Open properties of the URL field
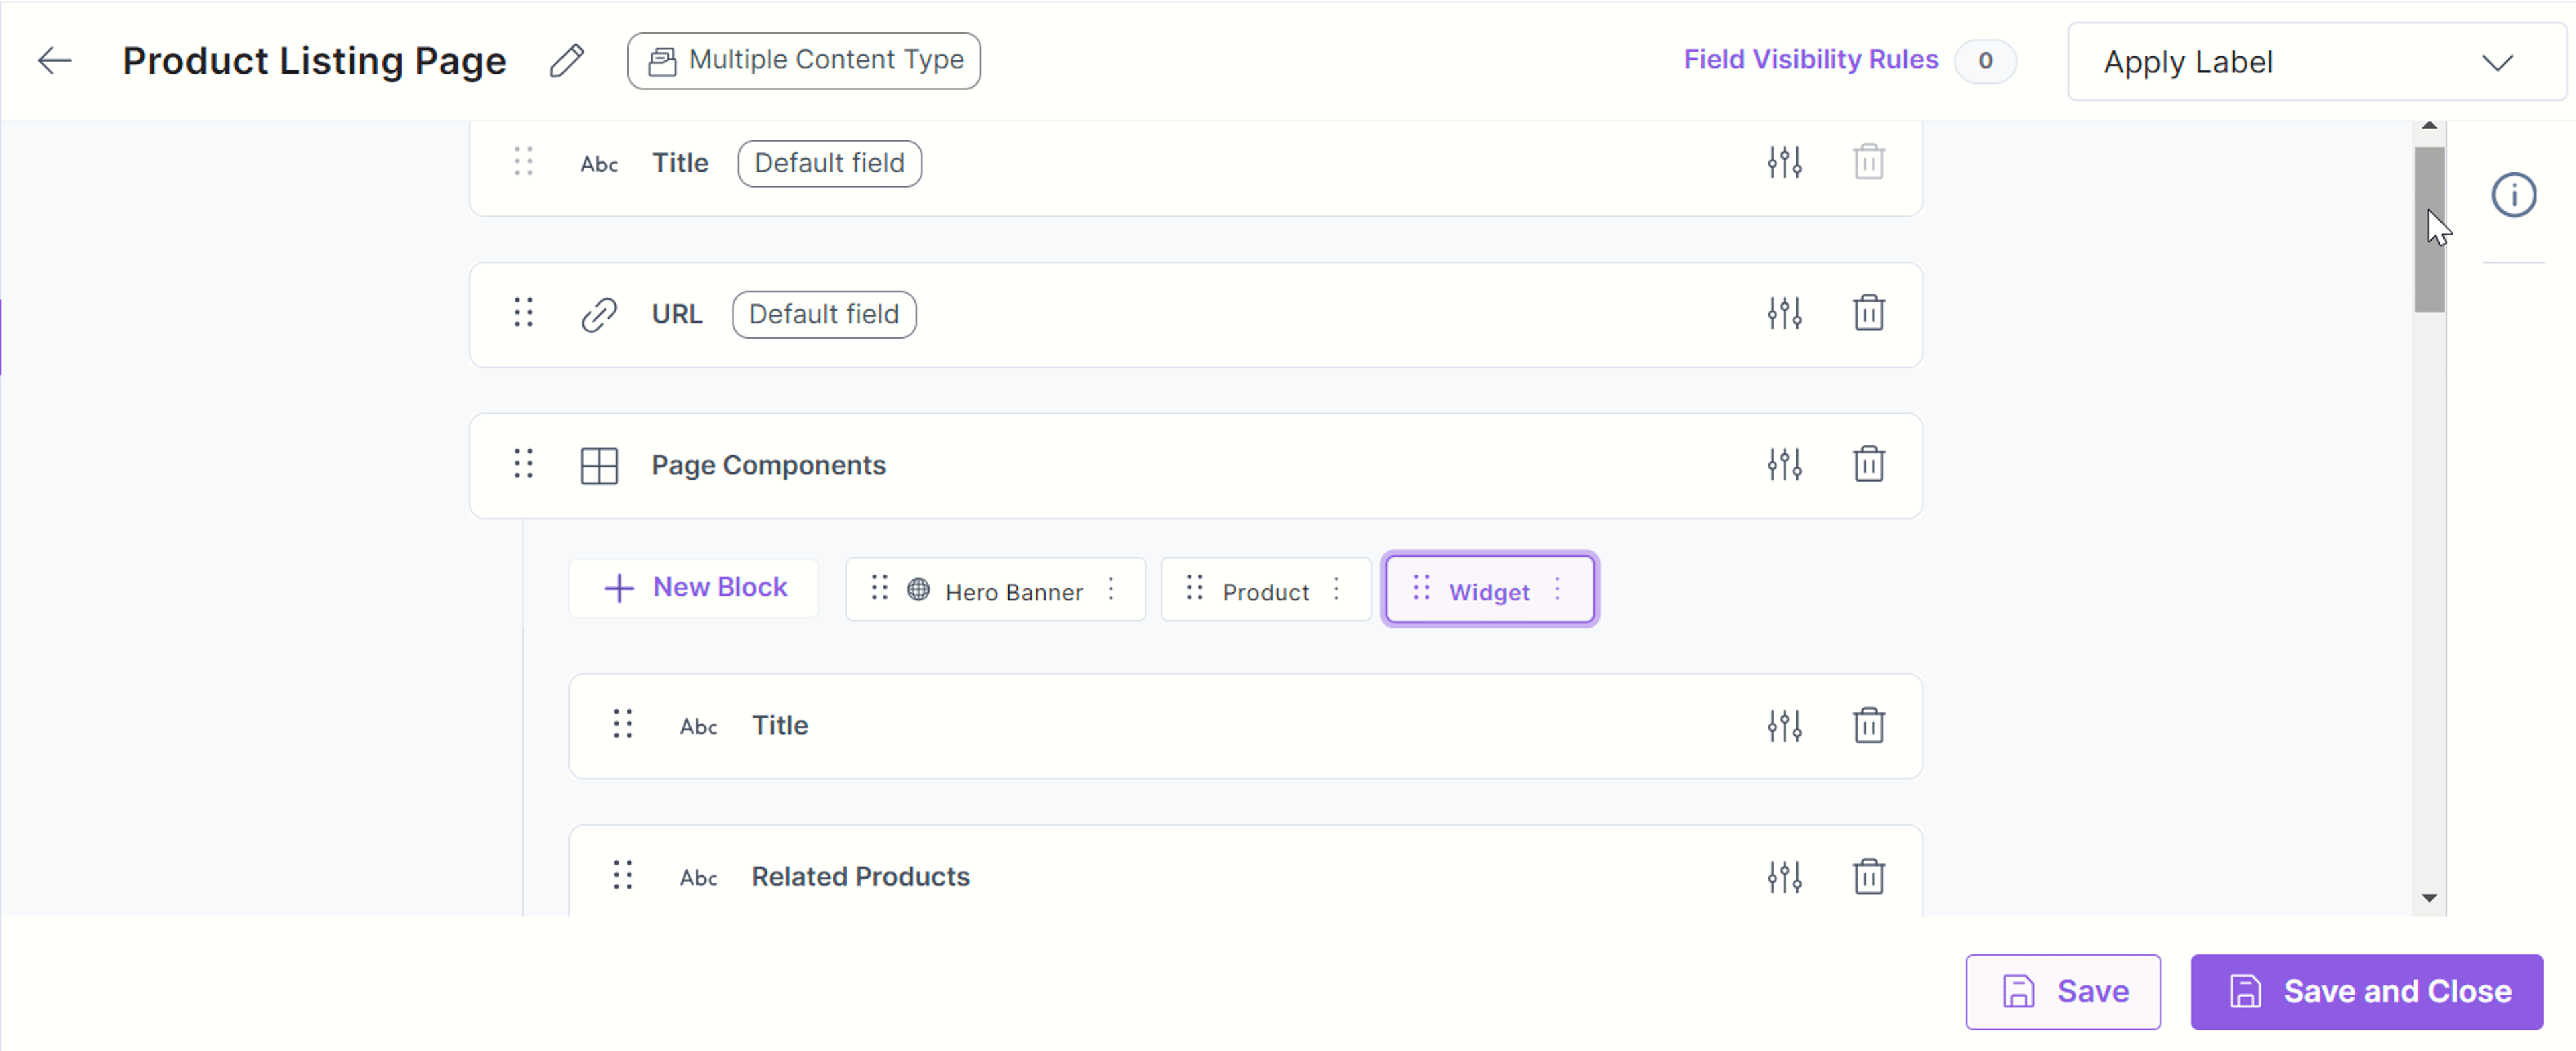 tap(1784, 314)
